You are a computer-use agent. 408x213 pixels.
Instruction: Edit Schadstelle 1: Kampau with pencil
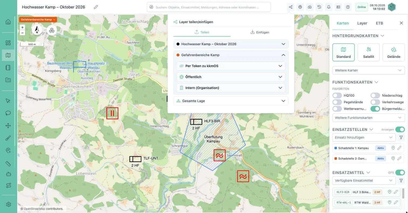tap(399, 148)
